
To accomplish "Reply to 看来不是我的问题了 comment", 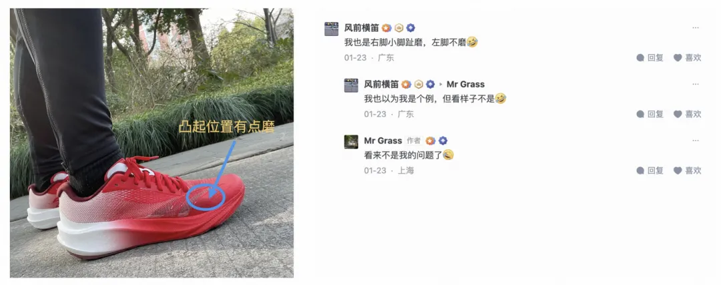I will click(x=650, y=170).
